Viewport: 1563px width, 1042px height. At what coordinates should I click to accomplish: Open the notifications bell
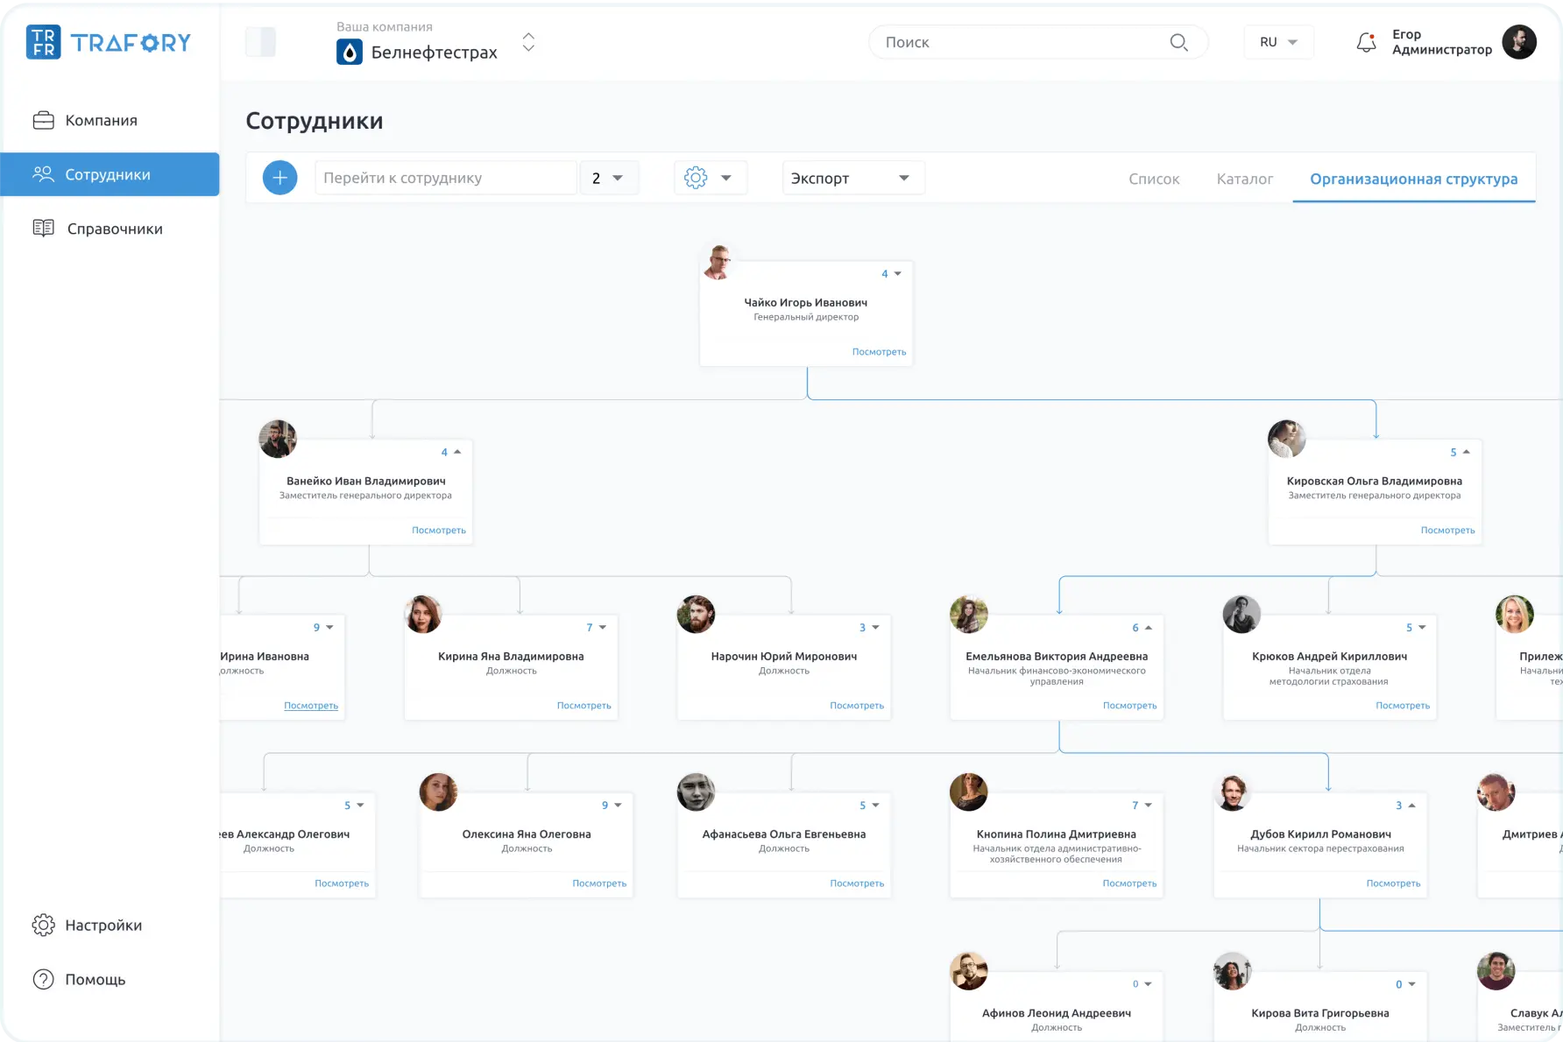(1366, 42)
